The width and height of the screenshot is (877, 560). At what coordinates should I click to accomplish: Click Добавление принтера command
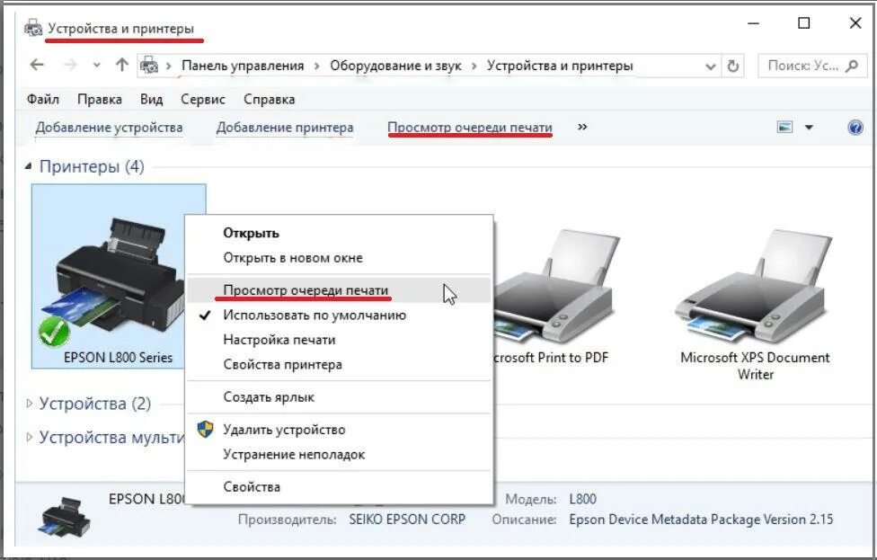[285, 128]
